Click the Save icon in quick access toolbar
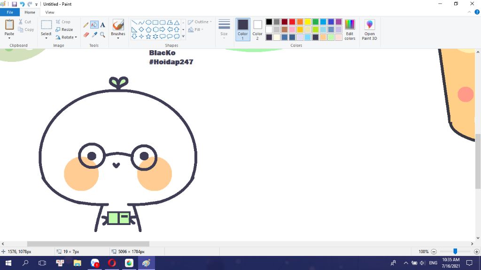This screenshot has width=481, height=270. 15,4
